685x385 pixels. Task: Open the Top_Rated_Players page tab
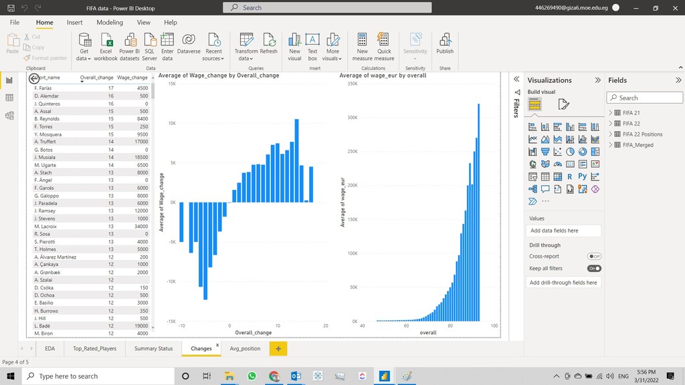[94, 348]
